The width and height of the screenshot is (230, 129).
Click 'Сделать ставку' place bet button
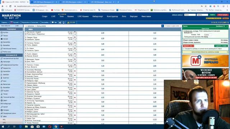[x=221, y=46]
